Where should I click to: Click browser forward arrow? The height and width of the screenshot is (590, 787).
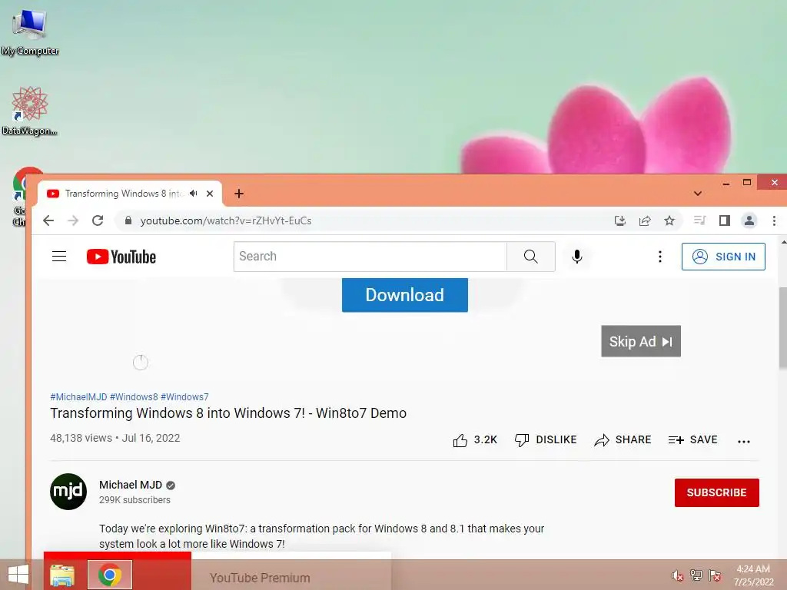(x=73, y=220)
